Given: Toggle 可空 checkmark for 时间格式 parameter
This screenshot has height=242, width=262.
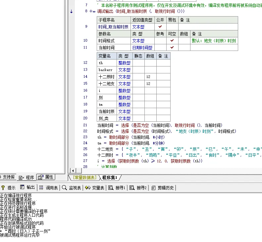Looking at the screenshot, I should (x=172, y=41).
